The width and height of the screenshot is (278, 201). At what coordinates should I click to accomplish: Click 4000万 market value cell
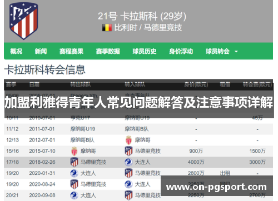click(196, 162)
